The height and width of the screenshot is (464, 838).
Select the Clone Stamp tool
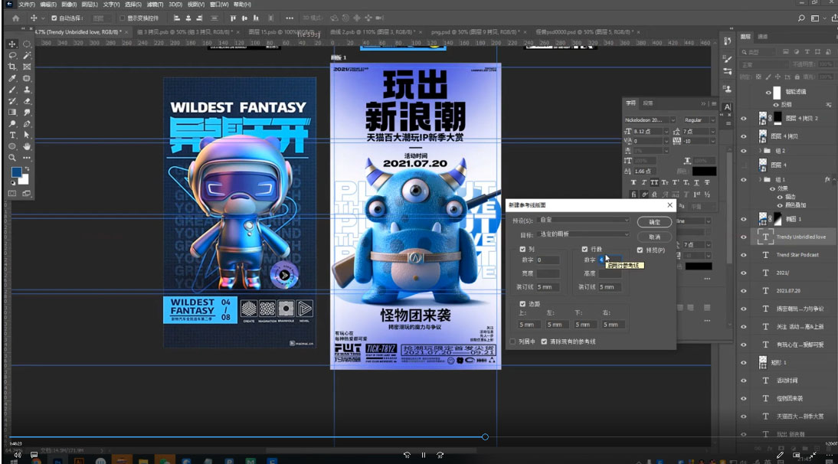tap(27, 90)
